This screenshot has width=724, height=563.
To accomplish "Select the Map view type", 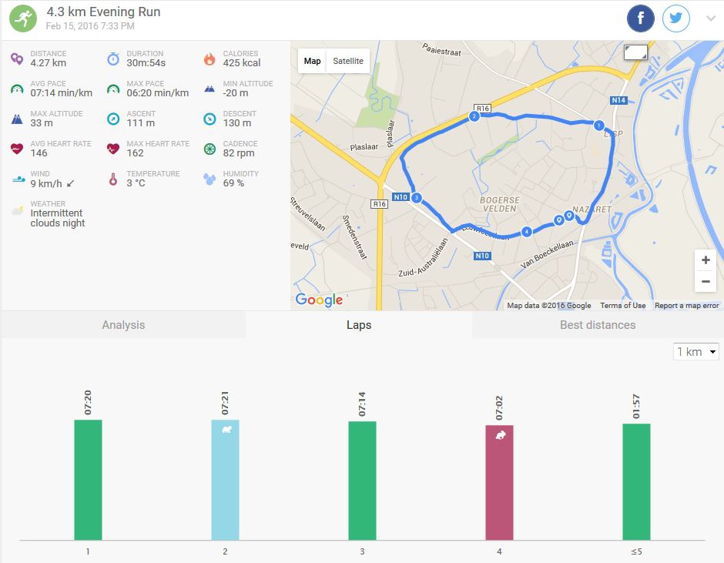I will tap(312, 61).
